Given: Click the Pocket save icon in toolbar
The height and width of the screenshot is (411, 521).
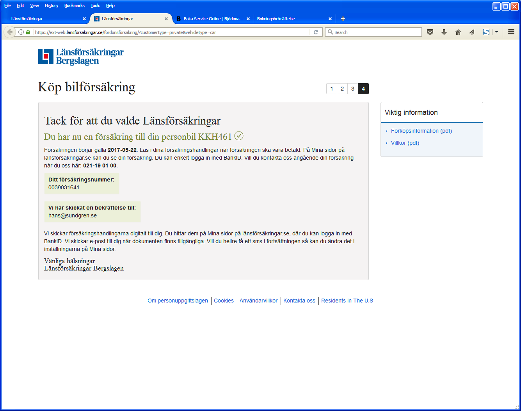Looking at the screenshot, I should [430, 32].
